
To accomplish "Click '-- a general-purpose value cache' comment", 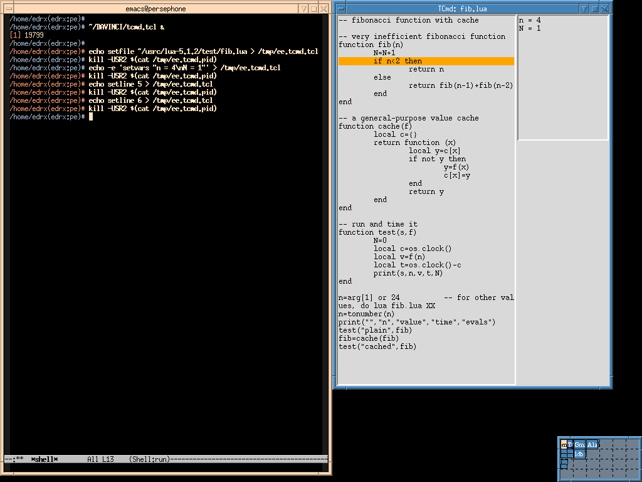I will [409, 118].
